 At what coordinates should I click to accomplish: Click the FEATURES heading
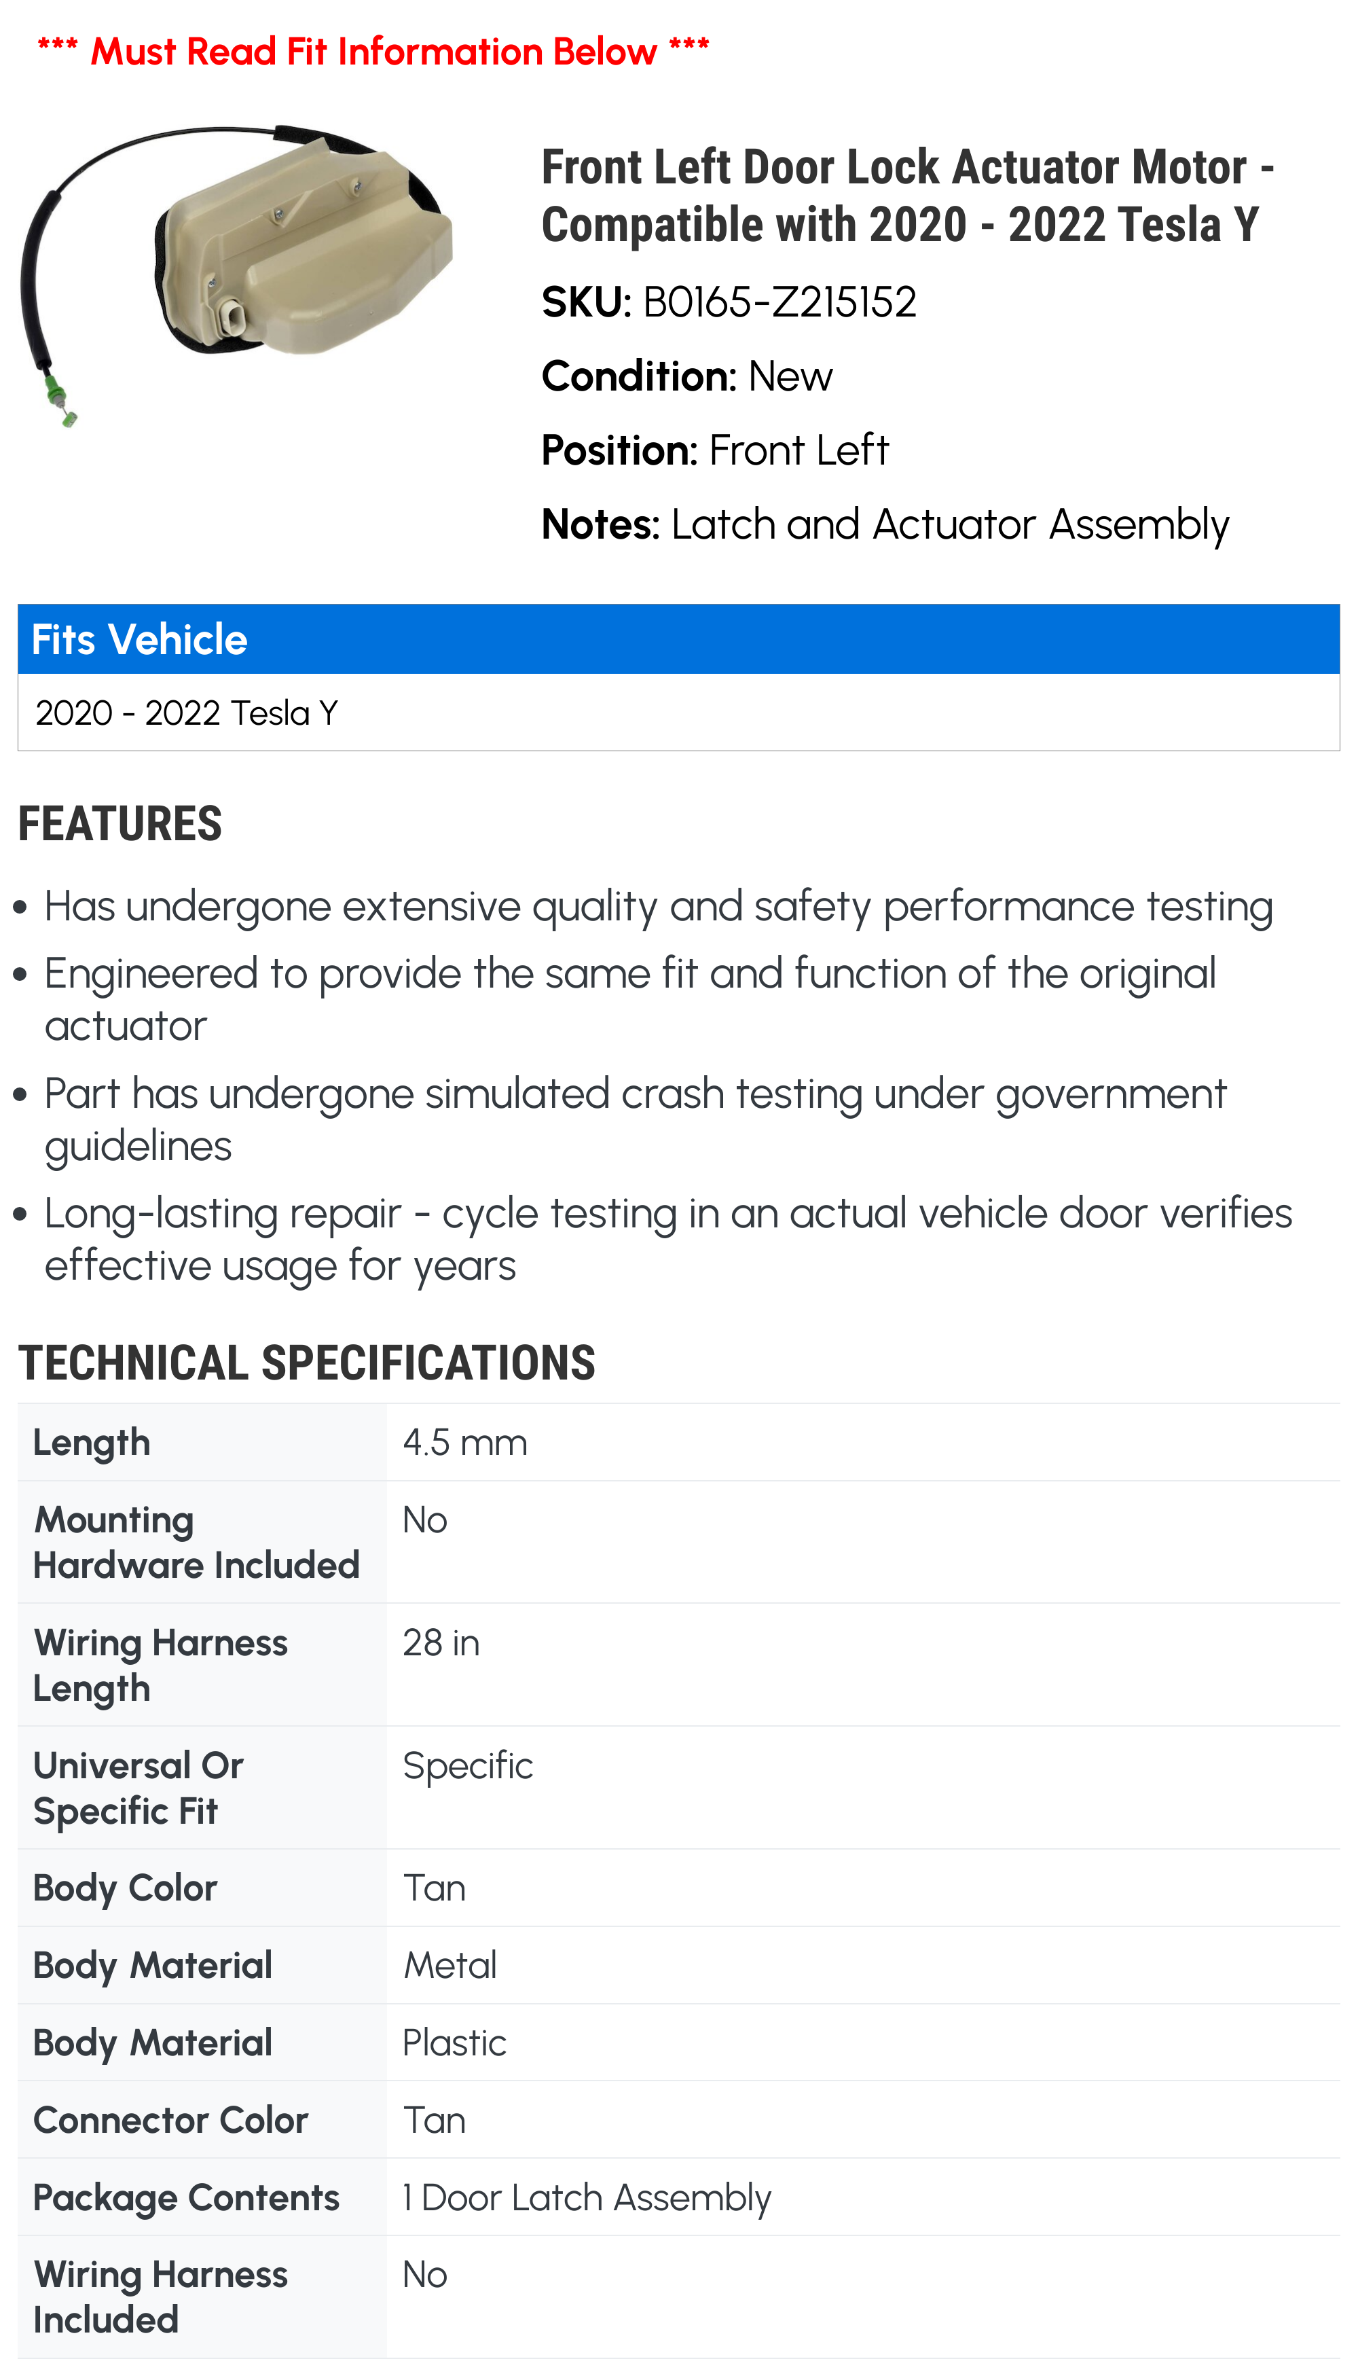pyautogui.click(x=120, y=824)
